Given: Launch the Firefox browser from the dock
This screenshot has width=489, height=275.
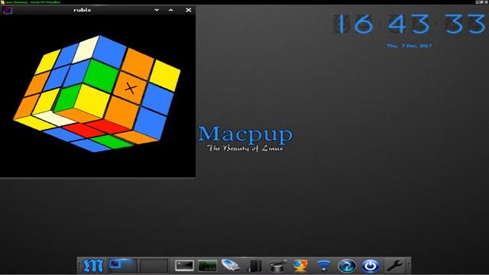Looking at the screenshot, I should click(x=300, y=266).
